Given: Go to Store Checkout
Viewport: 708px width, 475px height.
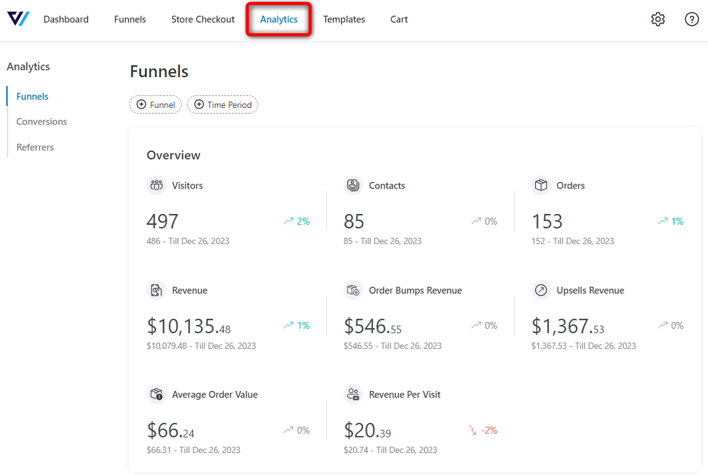Looking at the screenshot, I should pos(202,19).
